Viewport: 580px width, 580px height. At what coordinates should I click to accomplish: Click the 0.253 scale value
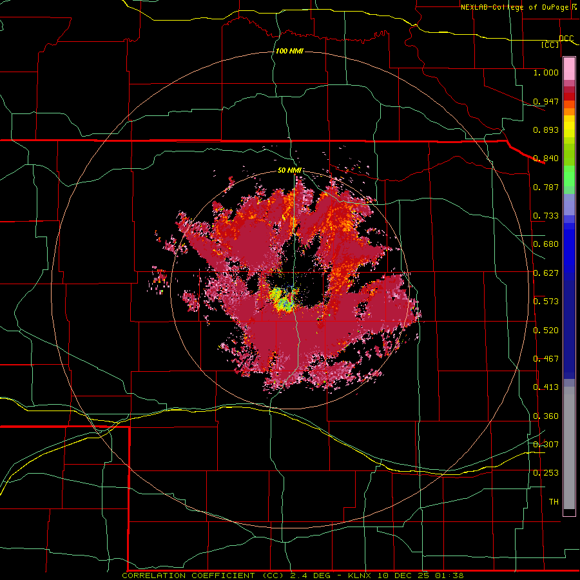546,473
